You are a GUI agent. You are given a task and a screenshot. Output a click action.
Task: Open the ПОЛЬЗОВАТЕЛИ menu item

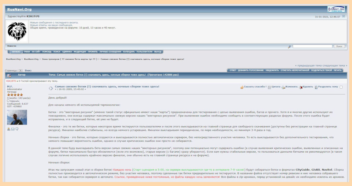click(x=144, y=52)
